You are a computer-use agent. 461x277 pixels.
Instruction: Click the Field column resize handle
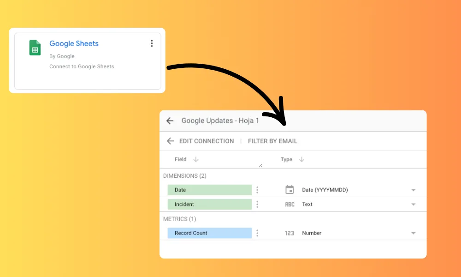[260, 165]
